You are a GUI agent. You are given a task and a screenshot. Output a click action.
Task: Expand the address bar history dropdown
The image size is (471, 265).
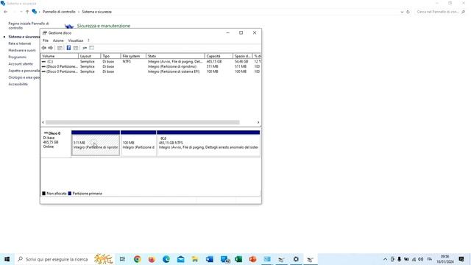coord(402,12)
